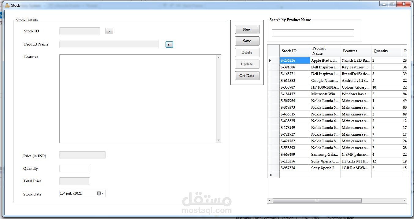Select cell S-567964

[x=295, y=101]
